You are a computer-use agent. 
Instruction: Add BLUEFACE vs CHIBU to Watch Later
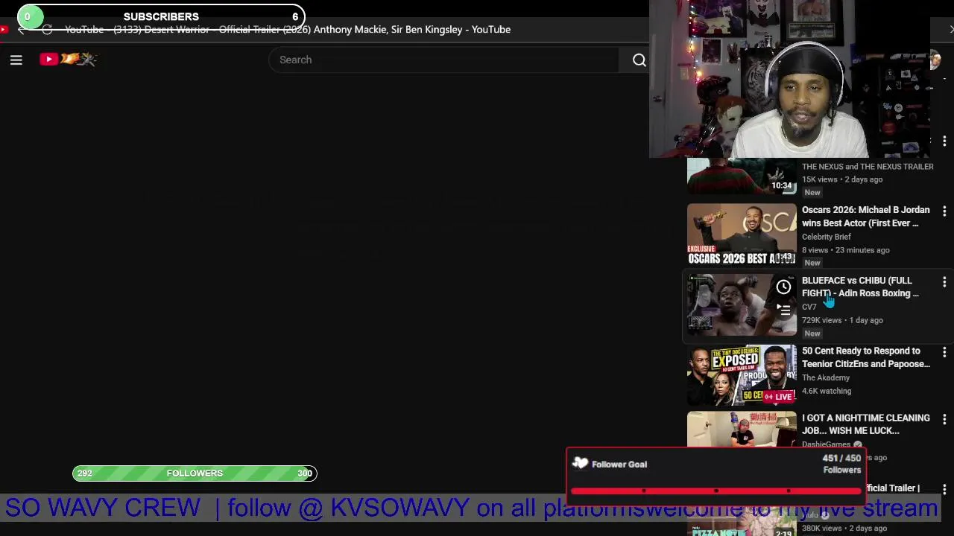[x=783, y=287]
